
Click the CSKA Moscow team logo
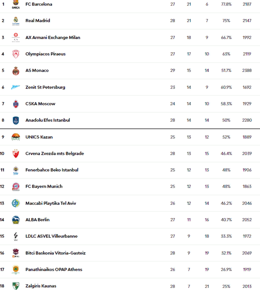point(16,104)
